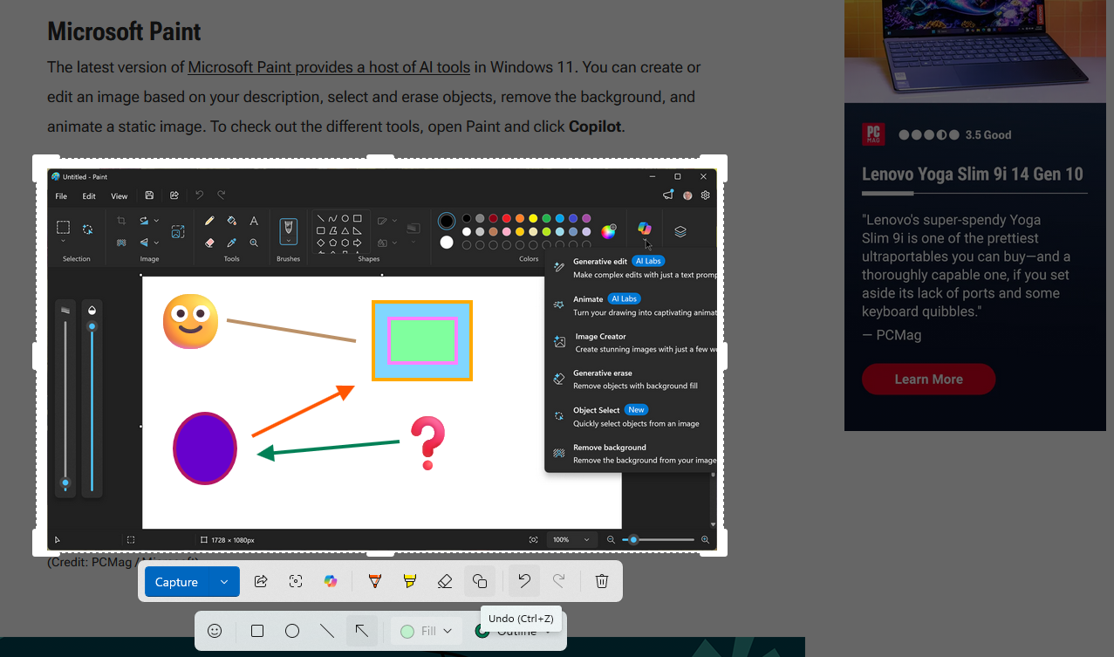This screenshot has width=1114, height=657.
Task: Switch to the rectangle shape
Action: pos(257,631)
